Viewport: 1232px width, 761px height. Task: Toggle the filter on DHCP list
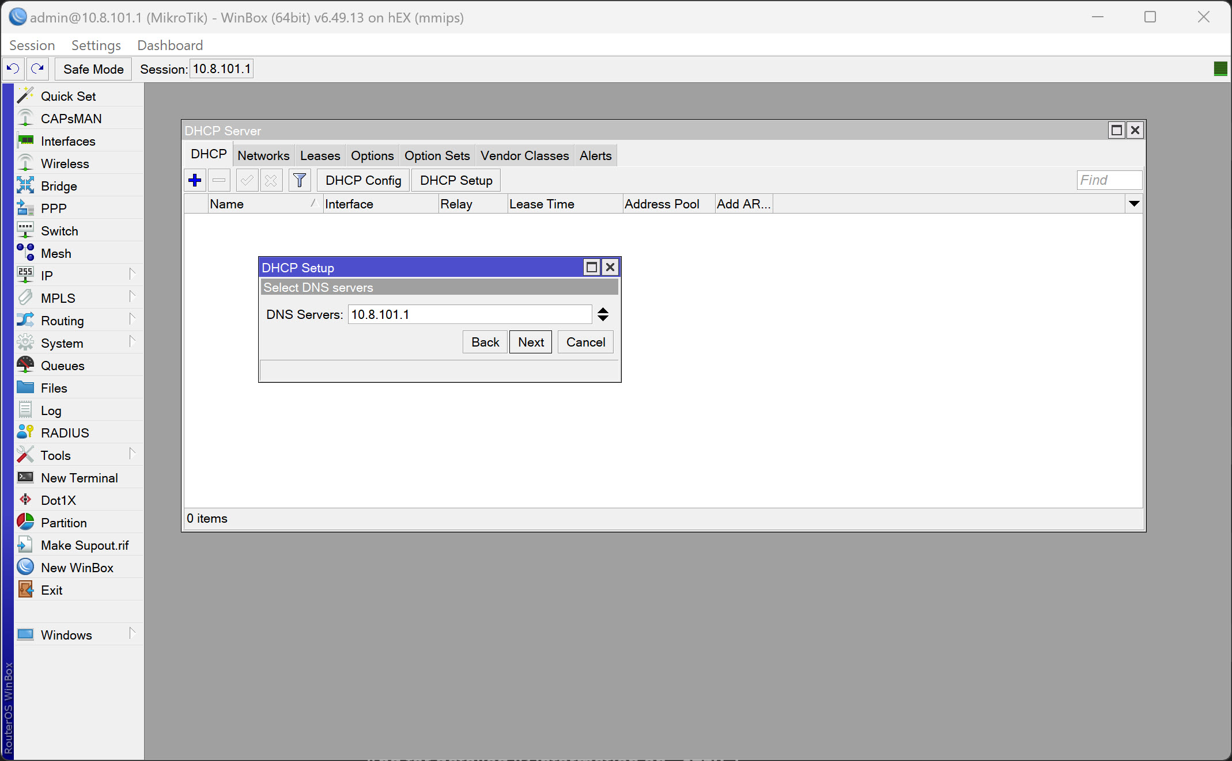pyautogui.click(x=299, y=180)
